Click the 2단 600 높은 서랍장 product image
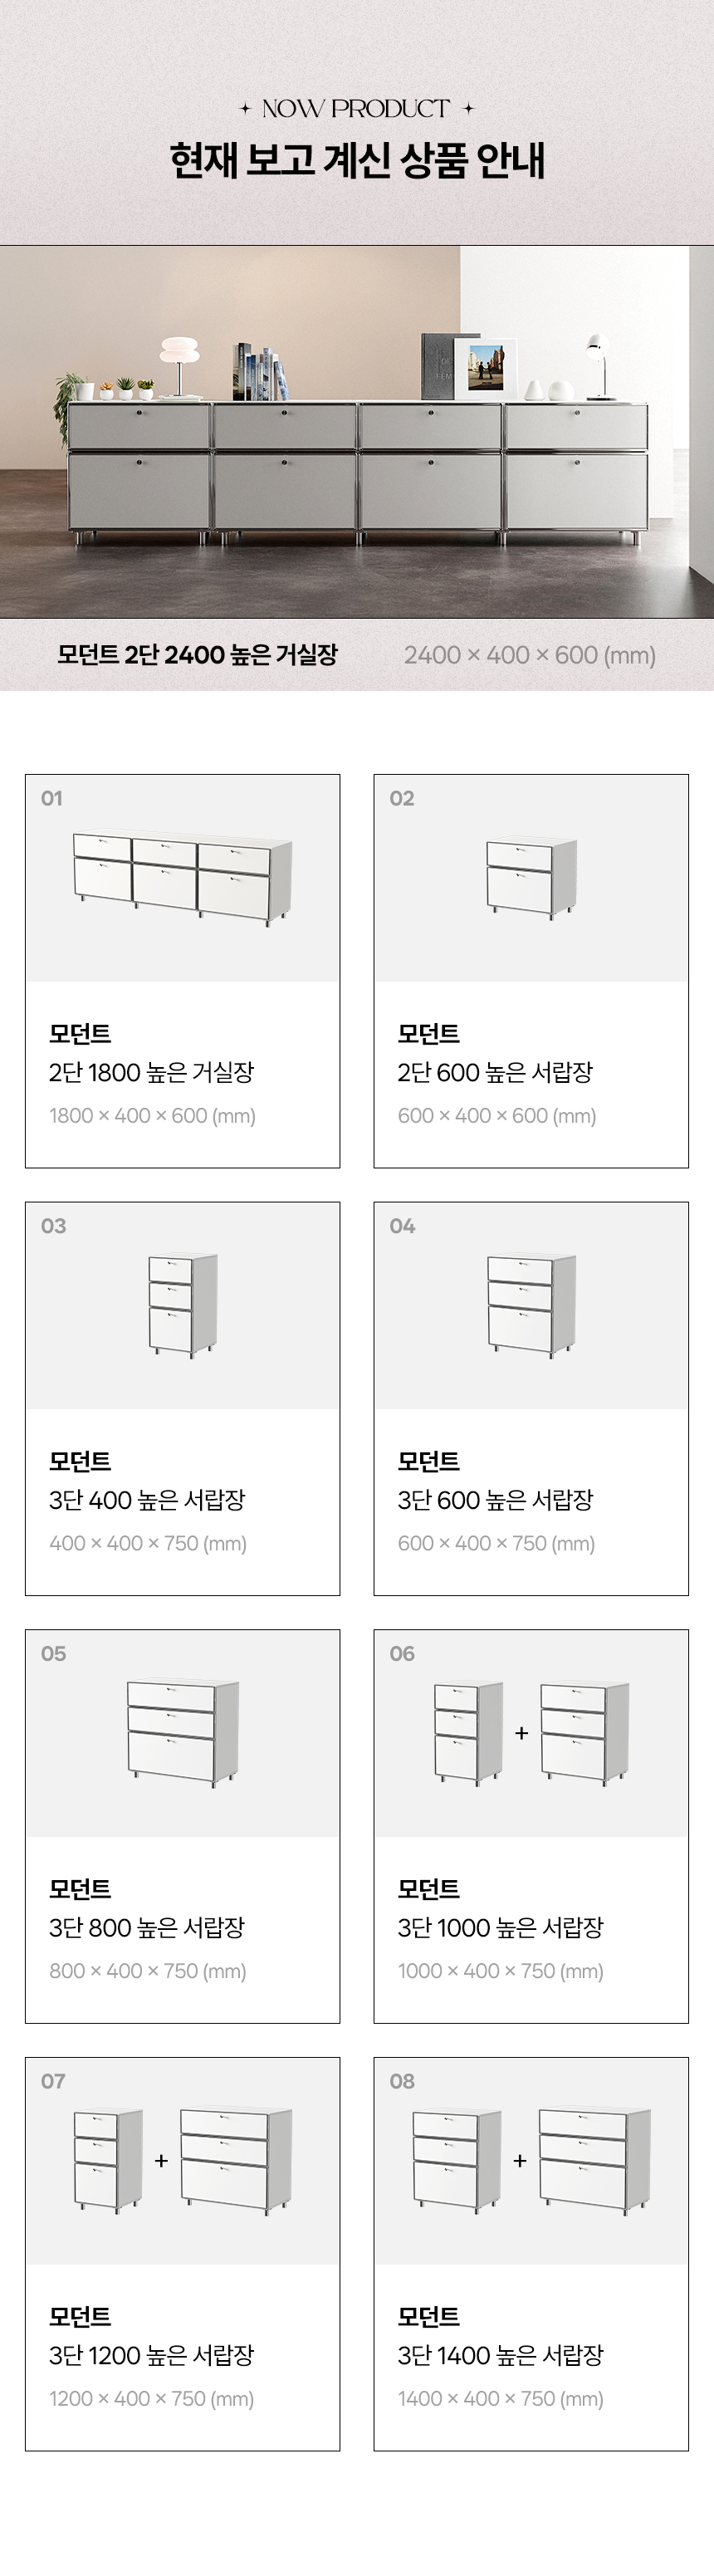Screen dimensions: 714x2576 (x=531, y=878)
